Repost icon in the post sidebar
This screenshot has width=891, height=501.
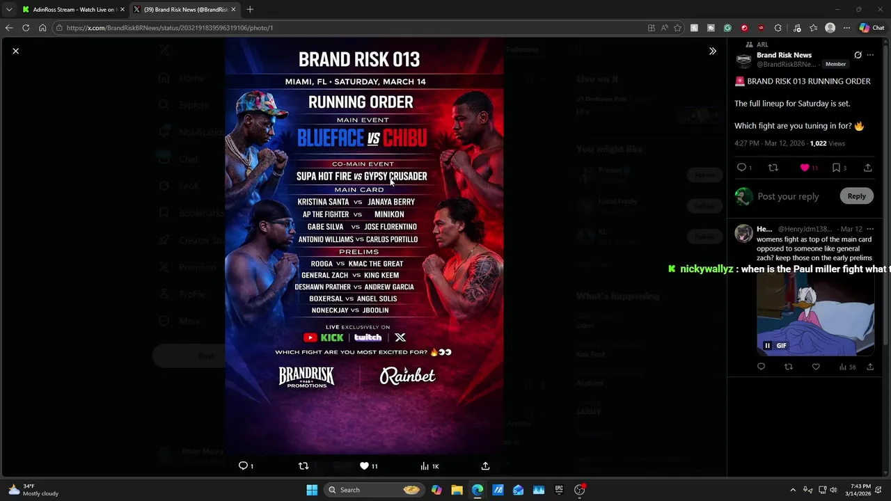[773, 168]
